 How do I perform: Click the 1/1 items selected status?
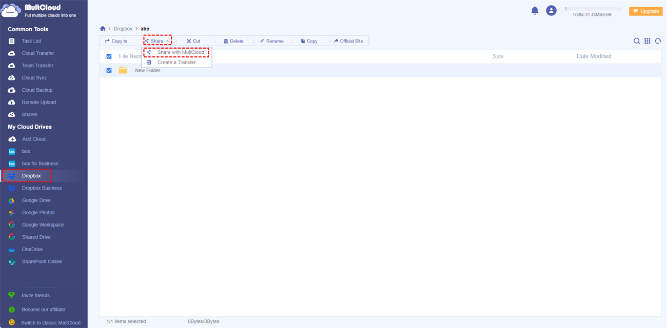click(x=126, y=321)
